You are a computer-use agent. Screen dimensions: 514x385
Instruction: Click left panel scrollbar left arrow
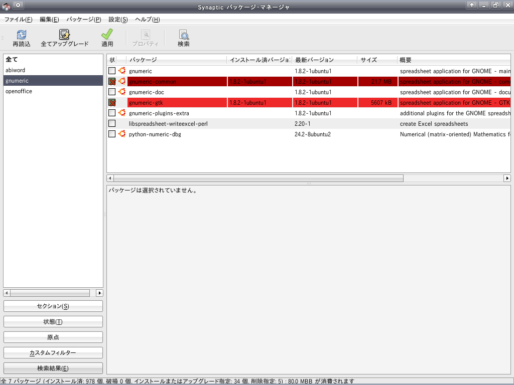7,293
